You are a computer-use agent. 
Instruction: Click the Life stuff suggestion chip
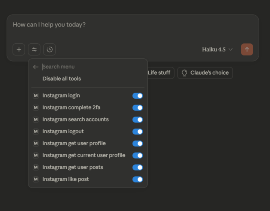point(160,73)
